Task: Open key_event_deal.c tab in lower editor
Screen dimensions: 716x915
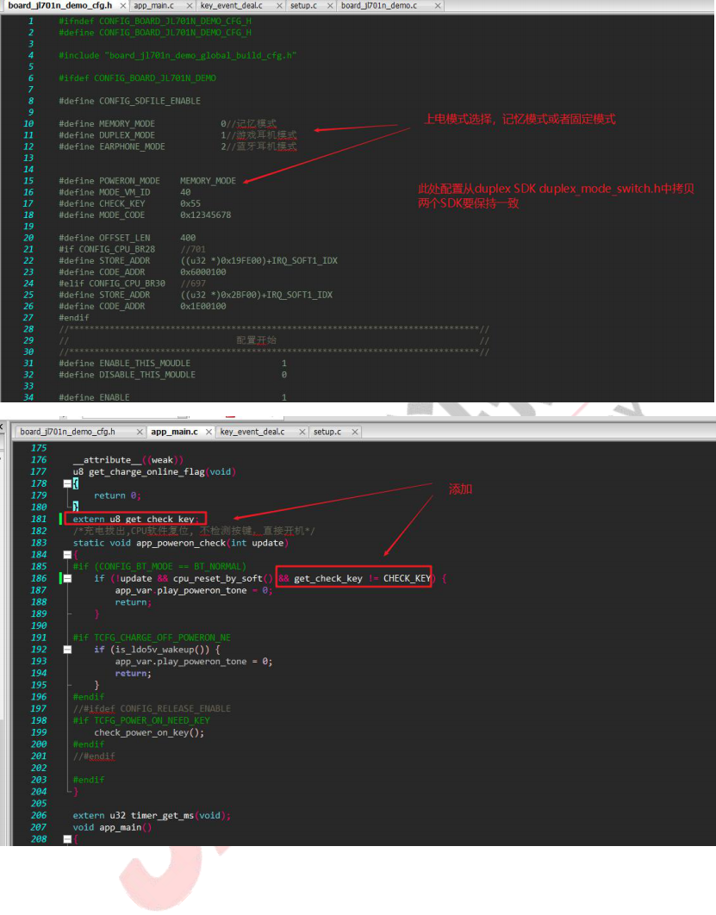Action: click(x=252, y=432)
